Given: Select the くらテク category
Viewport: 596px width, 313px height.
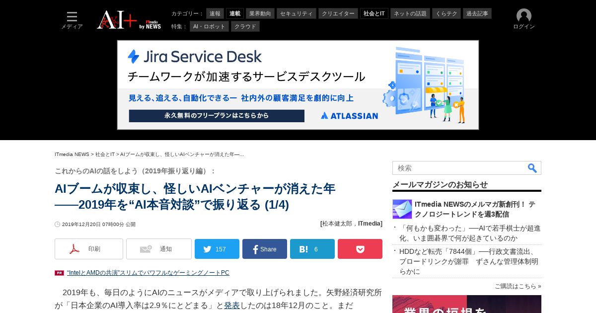Looking at the screenshot, I should pyautogui.click(x=447, y=13).
